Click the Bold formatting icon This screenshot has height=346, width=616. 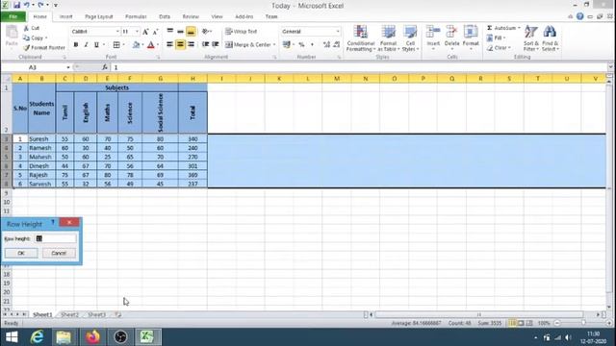point(76,45)
